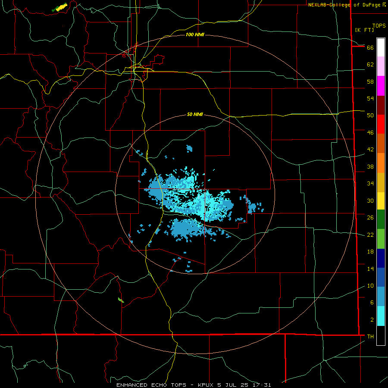
Task: Click the yellow legend band above 30
Action: tap(381, 201)
